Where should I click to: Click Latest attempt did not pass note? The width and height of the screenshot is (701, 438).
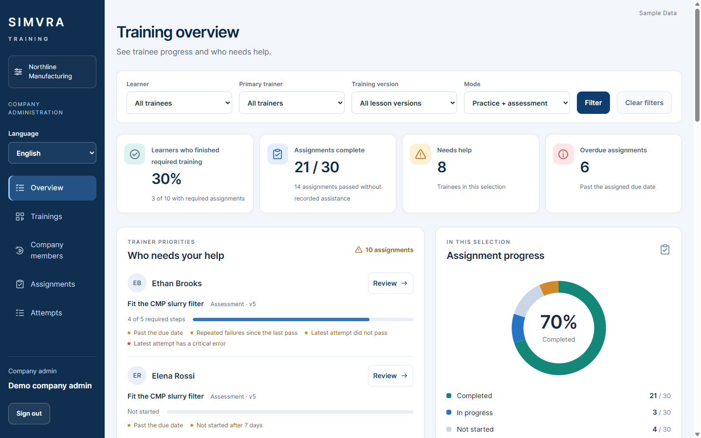(x=349, y=333)
